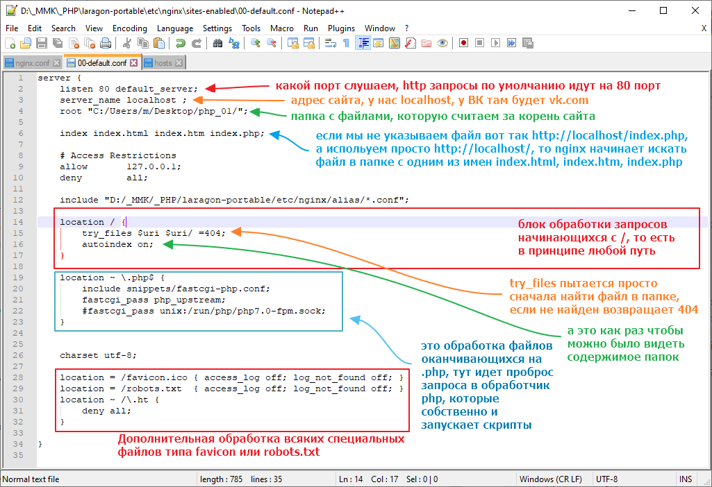This screenshot has width=712, height=487.
Task: Open the Encoding menu
Action: [x=129, y=28]
